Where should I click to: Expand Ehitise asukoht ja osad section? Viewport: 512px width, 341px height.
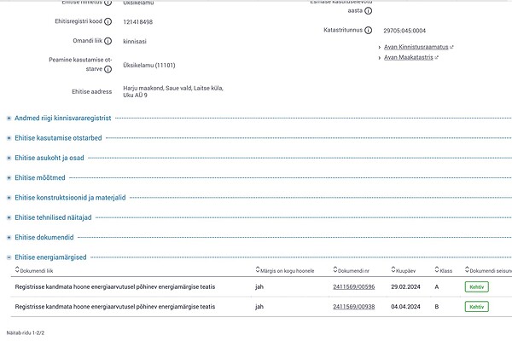coord(53,158)
